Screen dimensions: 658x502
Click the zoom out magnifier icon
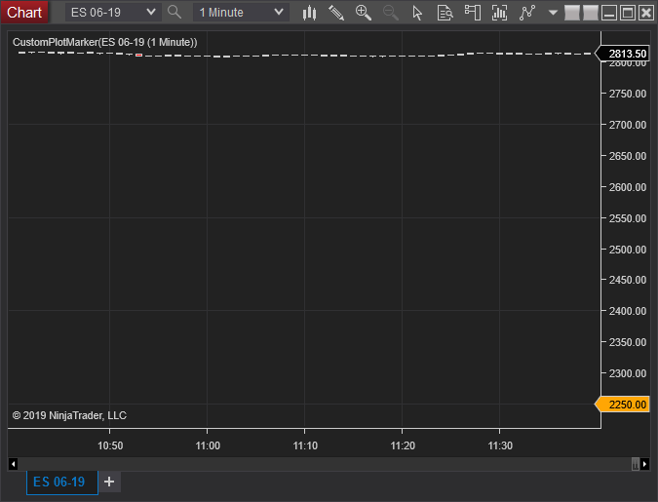click(390, 13)
